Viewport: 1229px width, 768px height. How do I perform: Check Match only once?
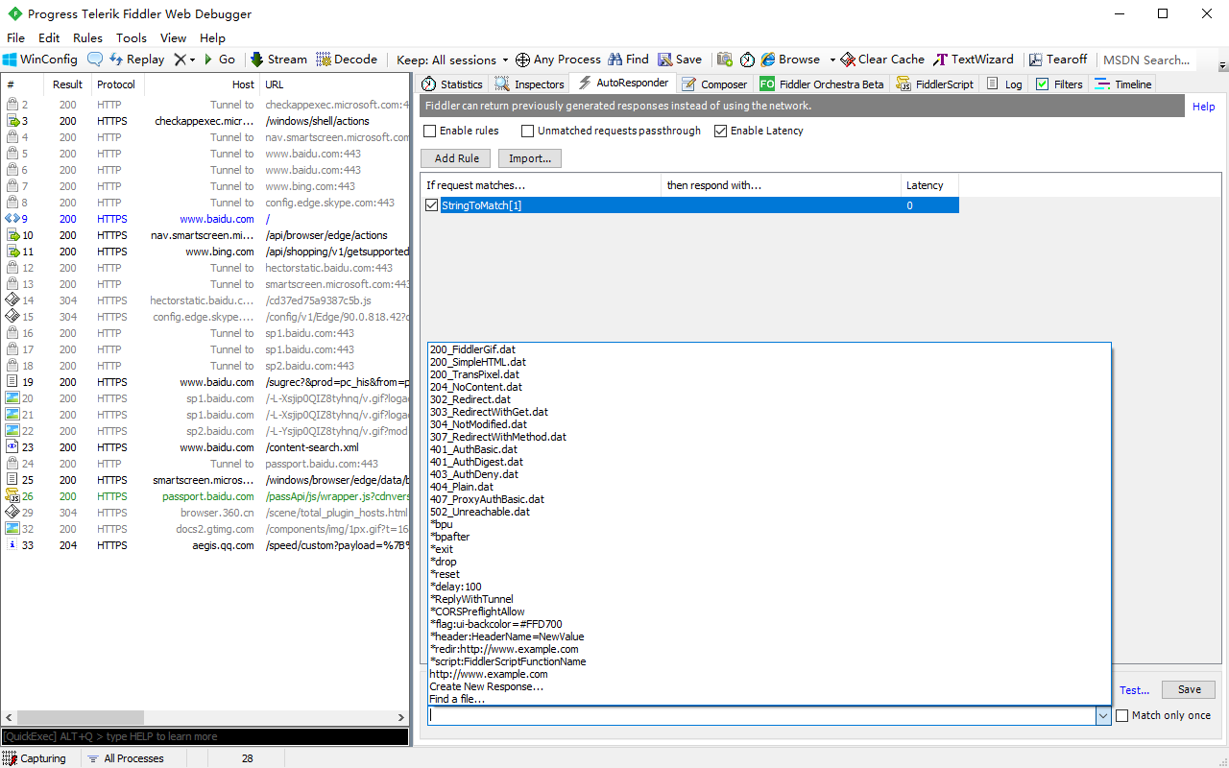pos(1122,715)
